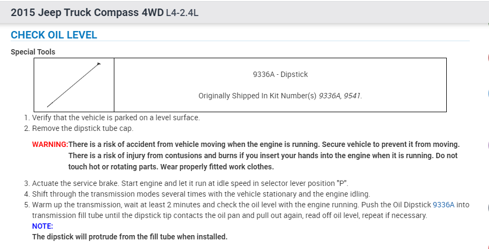
Task: Click the Originally Shipped In Kit Number(s) line
Action: point(280,96)
